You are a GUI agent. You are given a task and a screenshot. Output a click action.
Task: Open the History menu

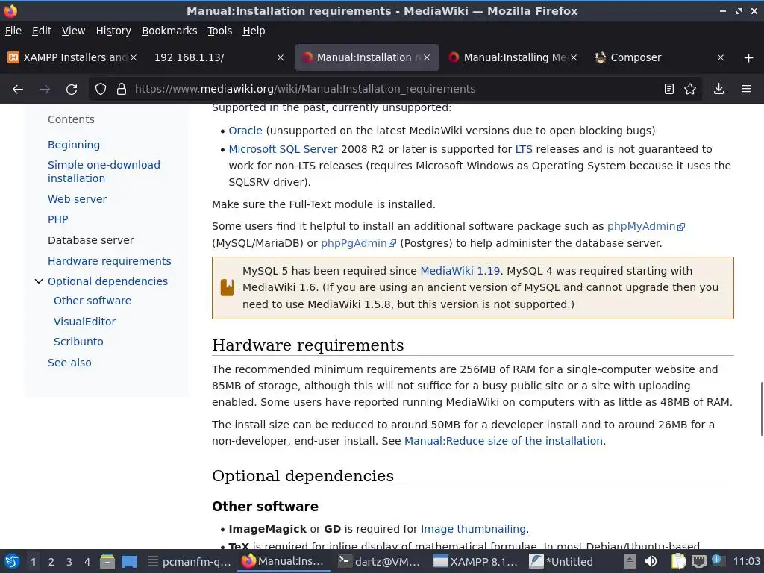tap(113, 31)
